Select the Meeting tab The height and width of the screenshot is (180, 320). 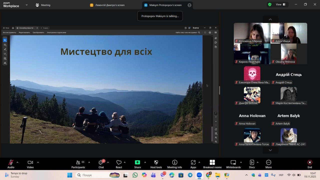[43, 5]
